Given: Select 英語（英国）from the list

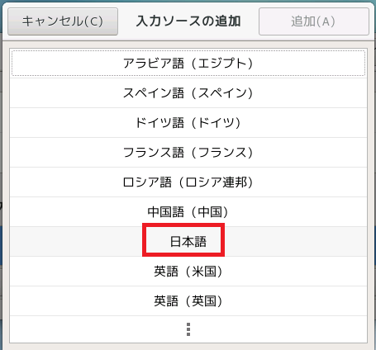Looking at the screenshot, I should point(188,301).
